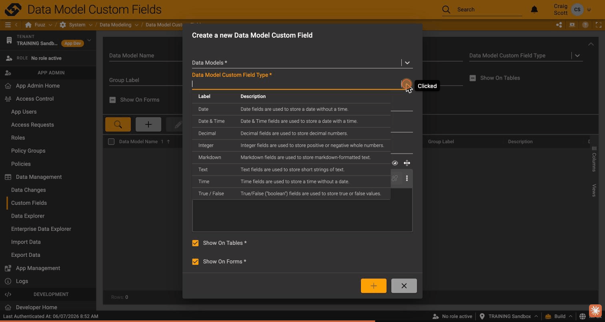Open Import Data in sidebar
Screen dimensions: 605x322
[26, 242]
